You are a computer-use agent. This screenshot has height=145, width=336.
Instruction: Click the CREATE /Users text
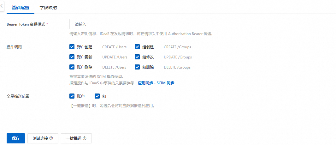coord(115,47)
